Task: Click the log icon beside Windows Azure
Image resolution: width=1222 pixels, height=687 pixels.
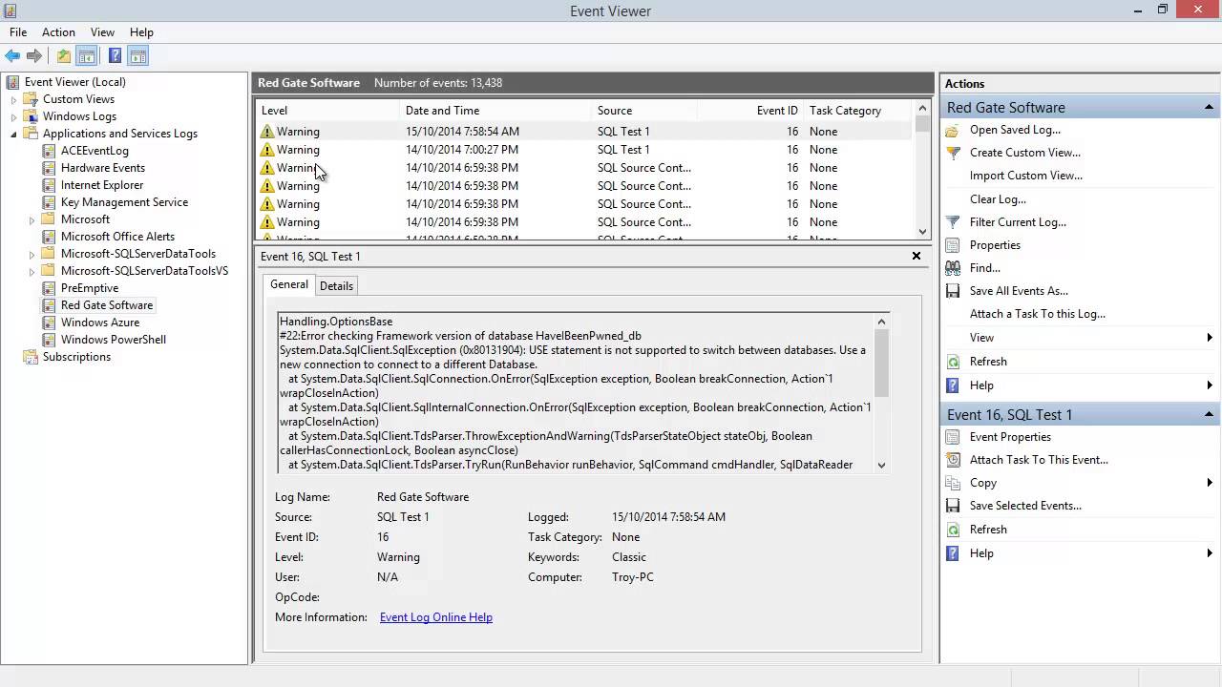Action: tap(50, 323)
